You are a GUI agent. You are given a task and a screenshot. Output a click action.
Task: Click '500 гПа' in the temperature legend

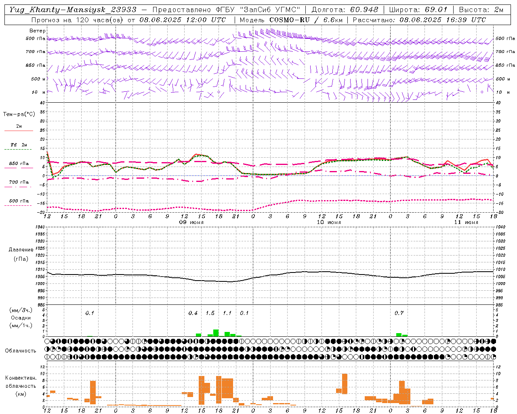[x=19, y=201]
